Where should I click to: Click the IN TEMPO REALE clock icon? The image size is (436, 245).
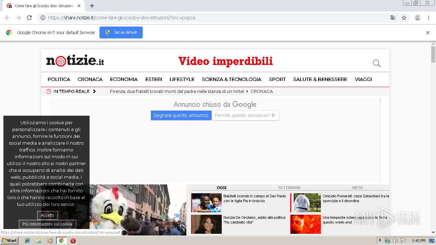tap(49, 92)
